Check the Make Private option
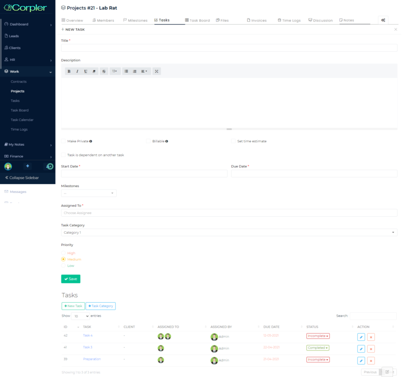 [x=62, y=141]
